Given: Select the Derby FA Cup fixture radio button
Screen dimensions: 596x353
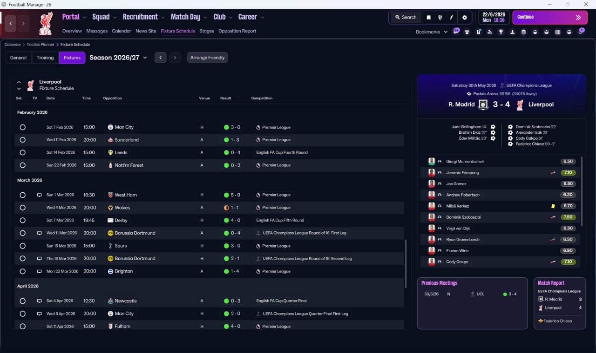Looking at the screenshot, I should pyautogui.click(x=22, y=220).
